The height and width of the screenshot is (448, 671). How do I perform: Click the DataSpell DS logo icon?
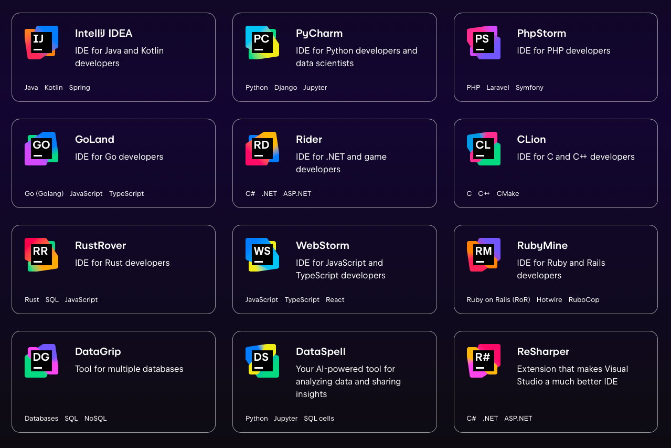pyautogui.click(x=262, y=361)
